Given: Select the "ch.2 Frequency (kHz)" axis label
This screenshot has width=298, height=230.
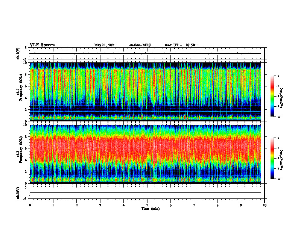Looking at the screenshot, I should 20,150.
